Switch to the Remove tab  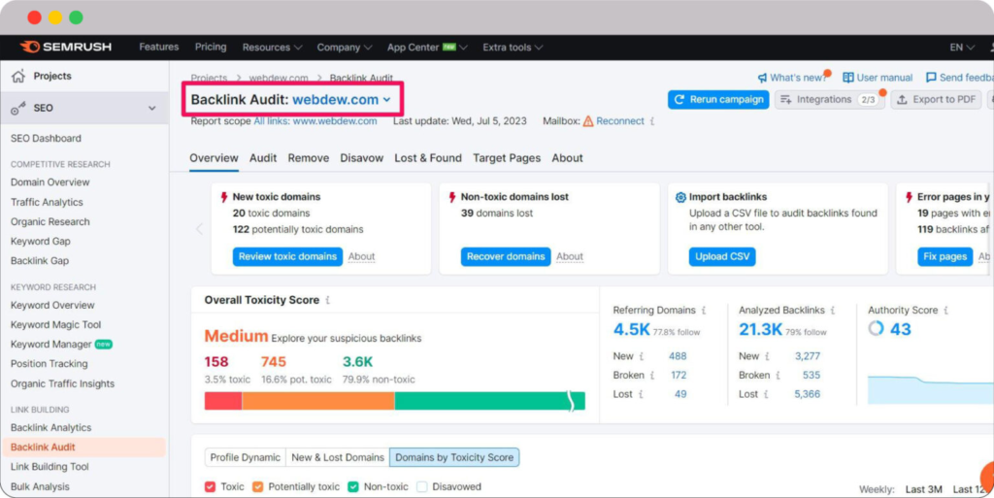308,158
